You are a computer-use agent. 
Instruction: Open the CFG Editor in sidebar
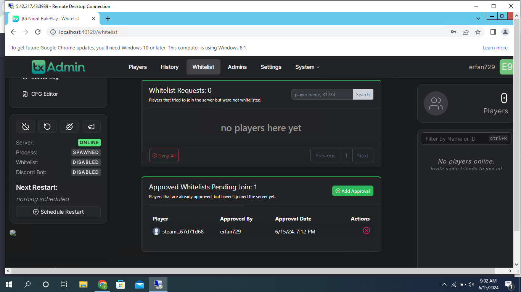(45, 94)
